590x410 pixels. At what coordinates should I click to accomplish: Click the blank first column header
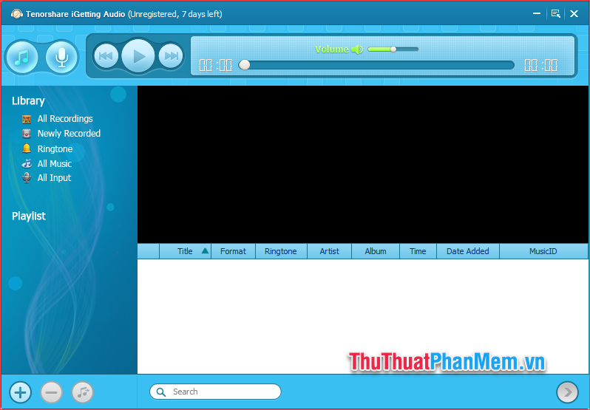(149, 251)
